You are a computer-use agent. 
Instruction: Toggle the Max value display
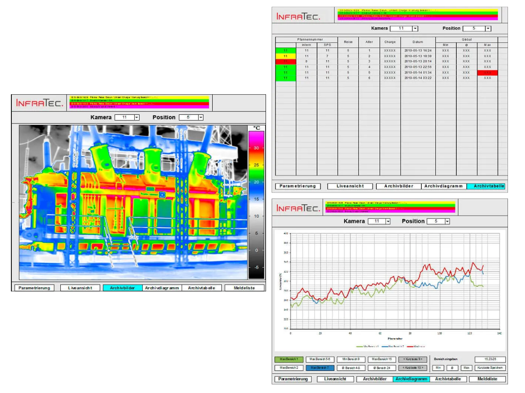click(466, 367)
